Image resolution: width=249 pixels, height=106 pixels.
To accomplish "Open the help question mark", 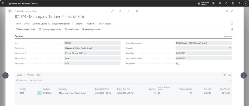I will pos(239,3).
